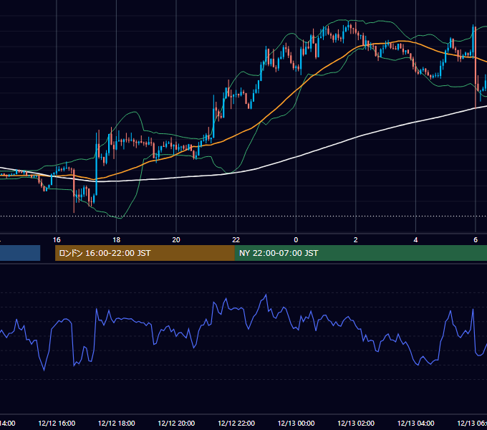Click the 12/12 18:00 time label
Screen dimensions: 487x430
116,423
